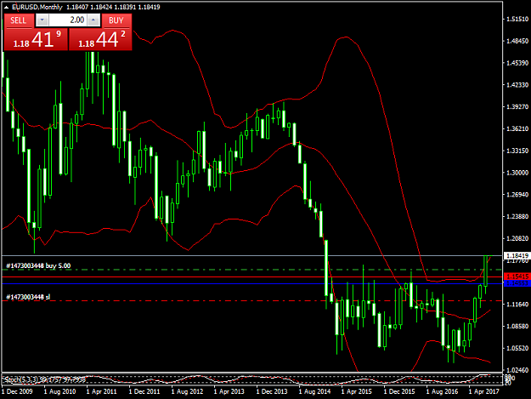Image resolution: width=531 pixels, height=399 pixels.
Task: Click the 1 Aug 2012 date label
Action: pyautogui.click(x=187, y=391)
